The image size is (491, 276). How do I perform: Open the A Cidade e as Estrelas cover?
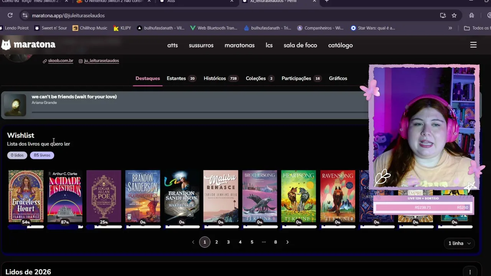click(65, 196)
